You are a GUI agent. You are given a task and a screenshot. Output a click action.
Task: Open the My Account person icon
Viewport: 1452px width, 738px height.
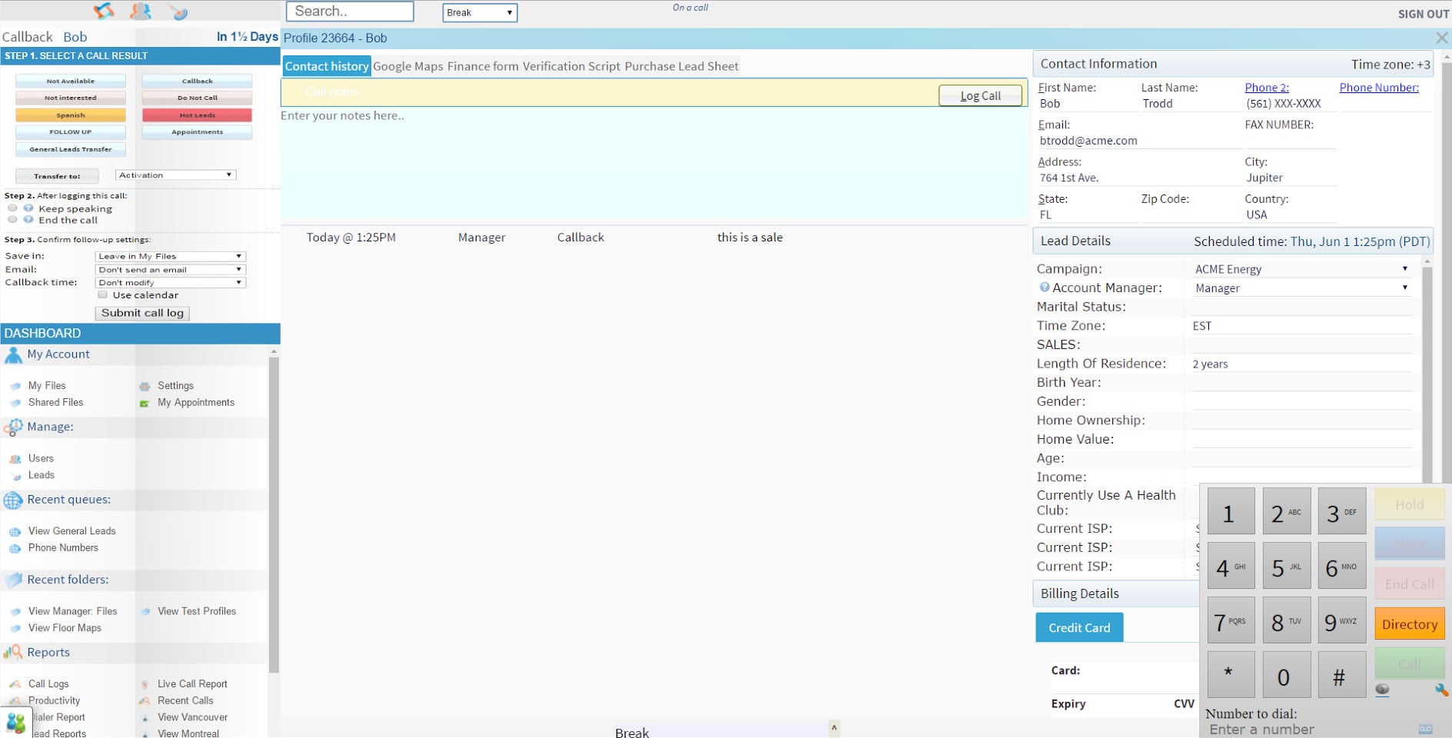pos(13,355)
